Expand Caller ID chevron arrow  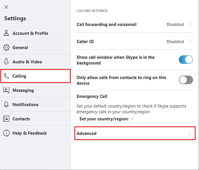tap(190, 41)
